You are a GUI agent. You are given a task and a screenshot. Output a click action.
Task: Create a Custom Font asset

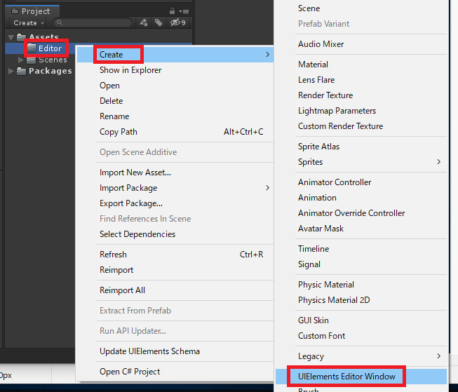point(361,336)
